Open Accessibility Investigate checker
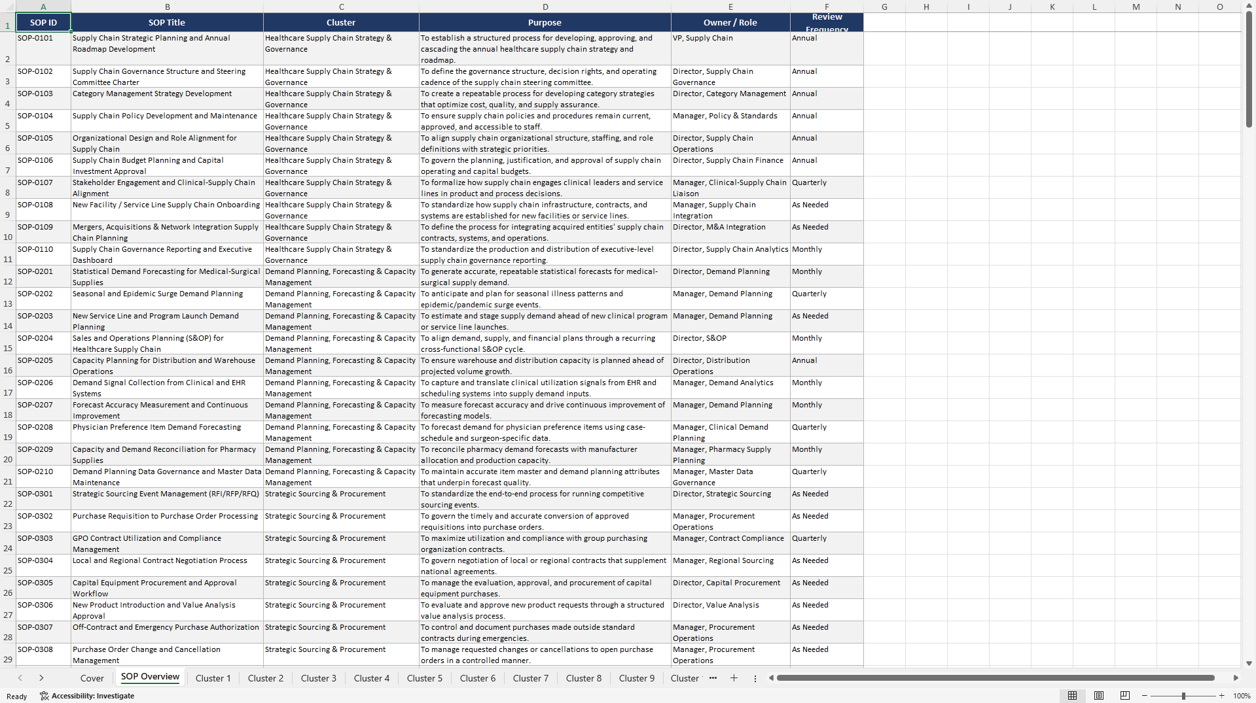 (87, 696)
